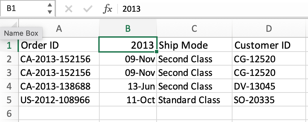Click cell containing CA-2013-138688
Image resolution: width=308 pixels, height=122 pixels.
[59, 86]
